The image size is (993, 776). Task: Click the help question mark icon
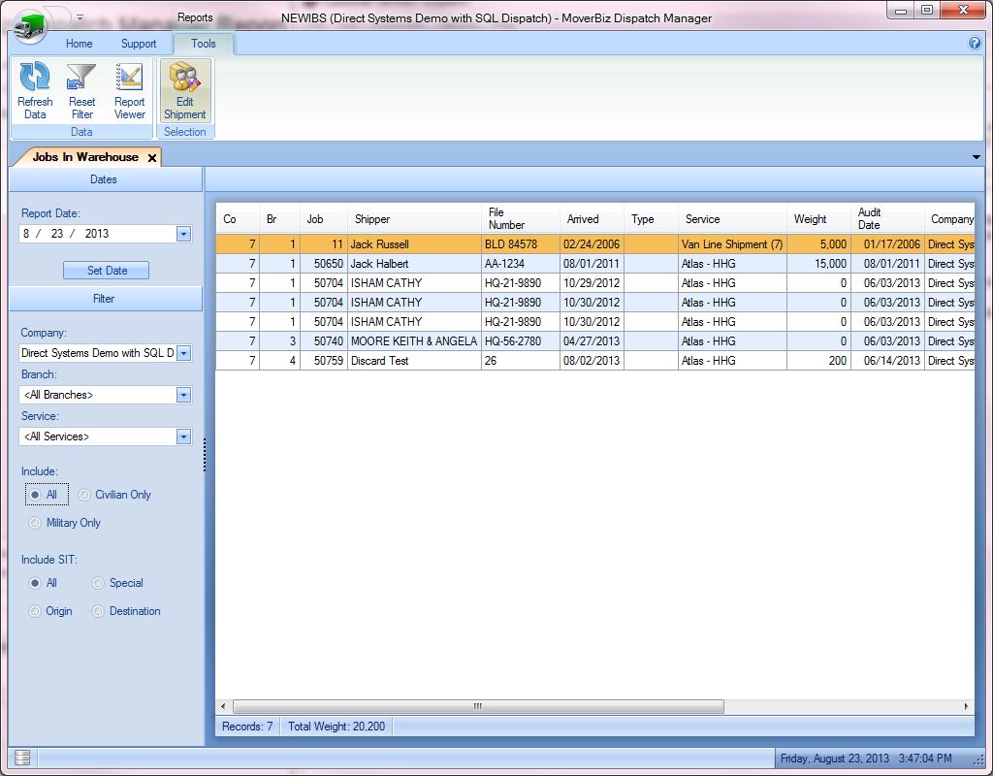975,44
